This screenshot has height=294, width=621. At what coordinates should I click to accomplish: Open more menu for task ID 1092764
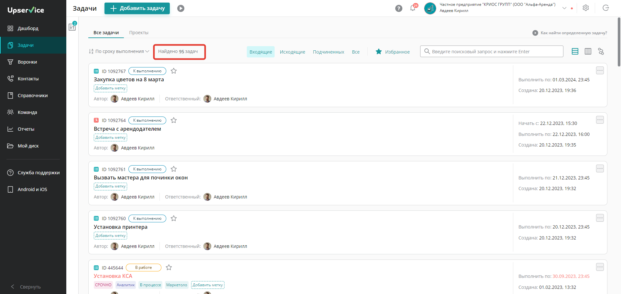coord(600,120)
